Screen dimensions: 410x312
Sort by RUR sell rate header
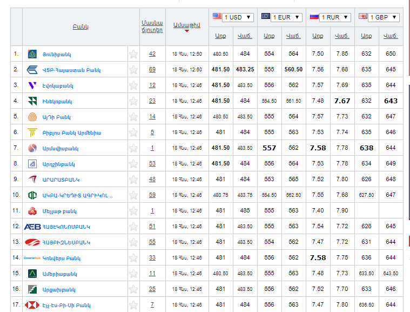(342, 36)
